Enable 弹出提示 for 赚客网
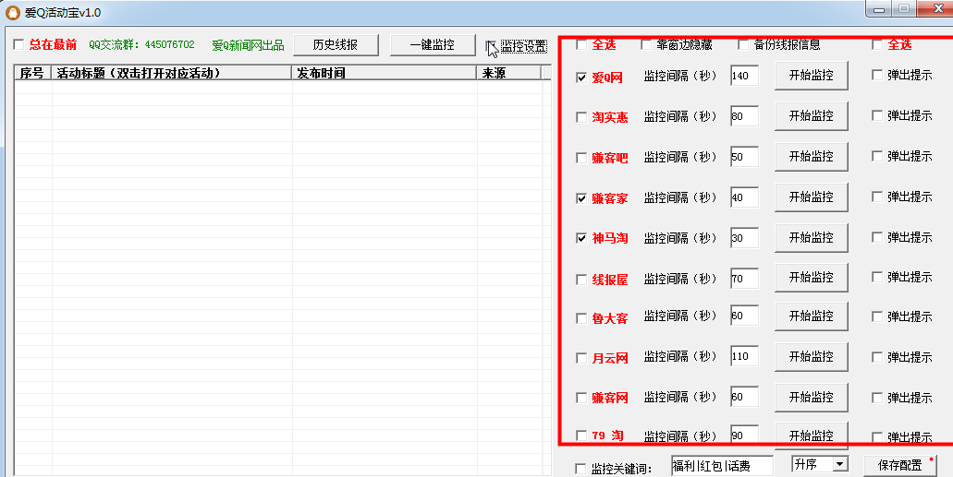 pos(877,398)
